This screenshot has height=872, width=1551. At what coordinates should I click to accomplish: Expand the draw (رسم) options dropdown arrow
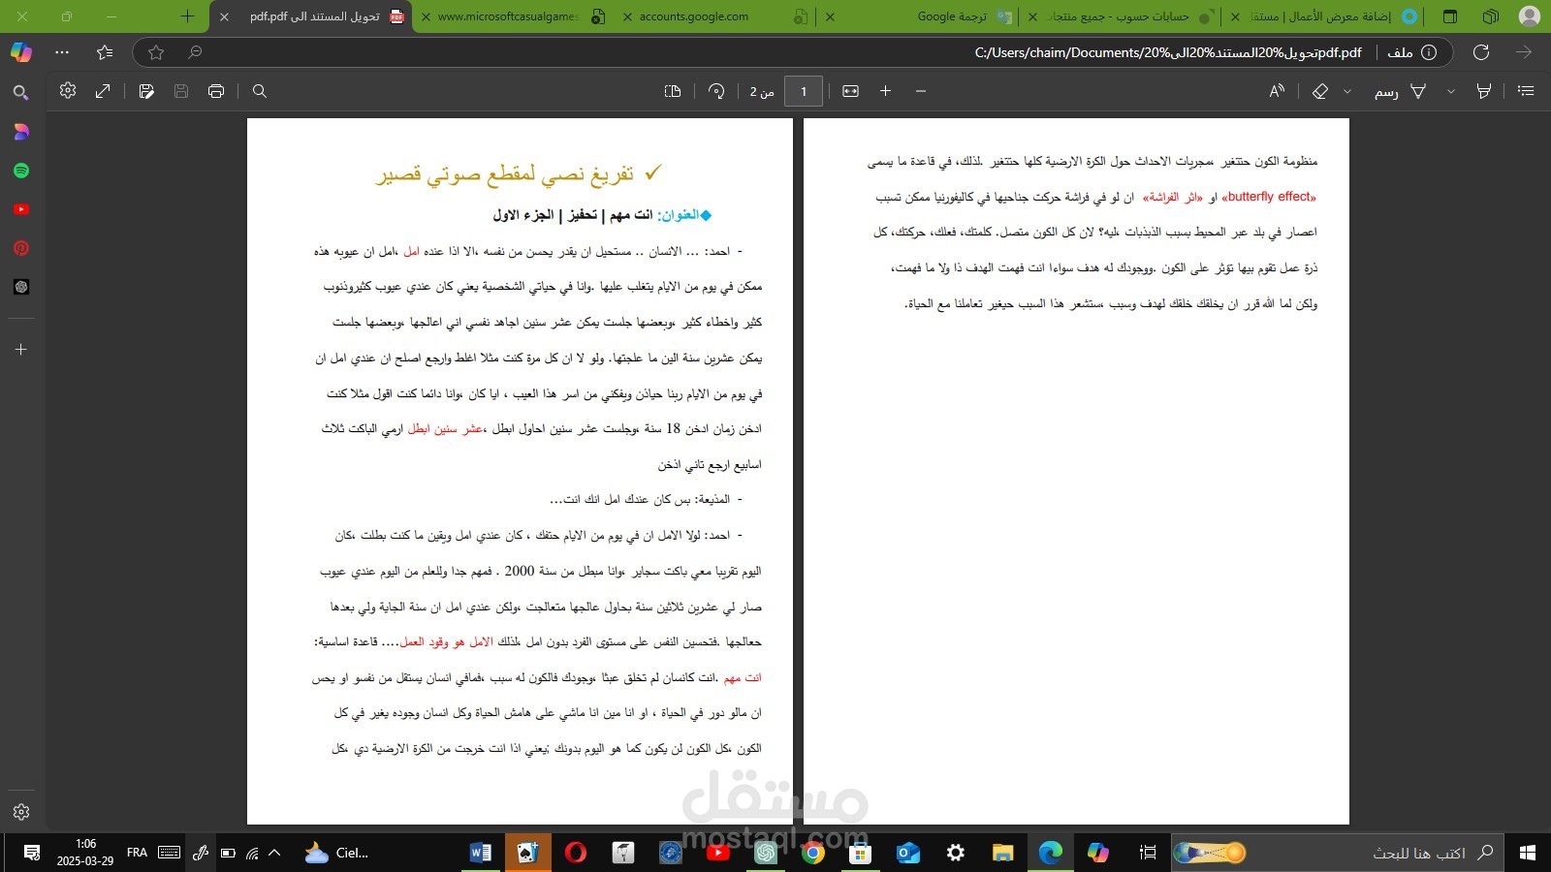pos(1347,91)
